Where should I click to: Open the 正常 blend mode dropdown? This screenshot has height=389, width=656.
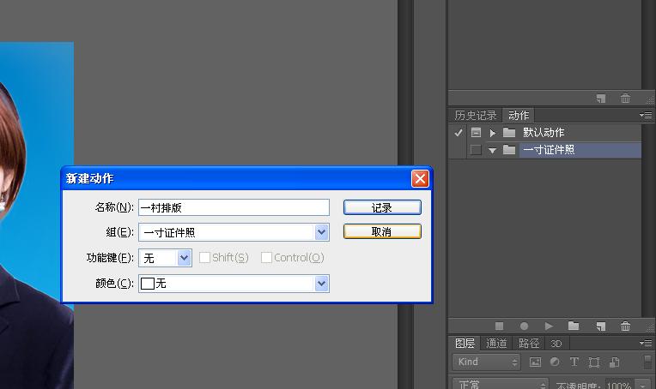click(x=501, y=384)
